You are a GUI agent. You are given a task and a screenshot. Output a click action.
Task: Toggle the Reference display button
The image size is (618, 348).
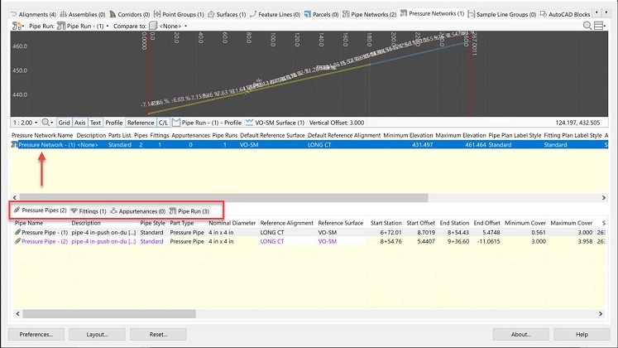[x=140, y=123]
